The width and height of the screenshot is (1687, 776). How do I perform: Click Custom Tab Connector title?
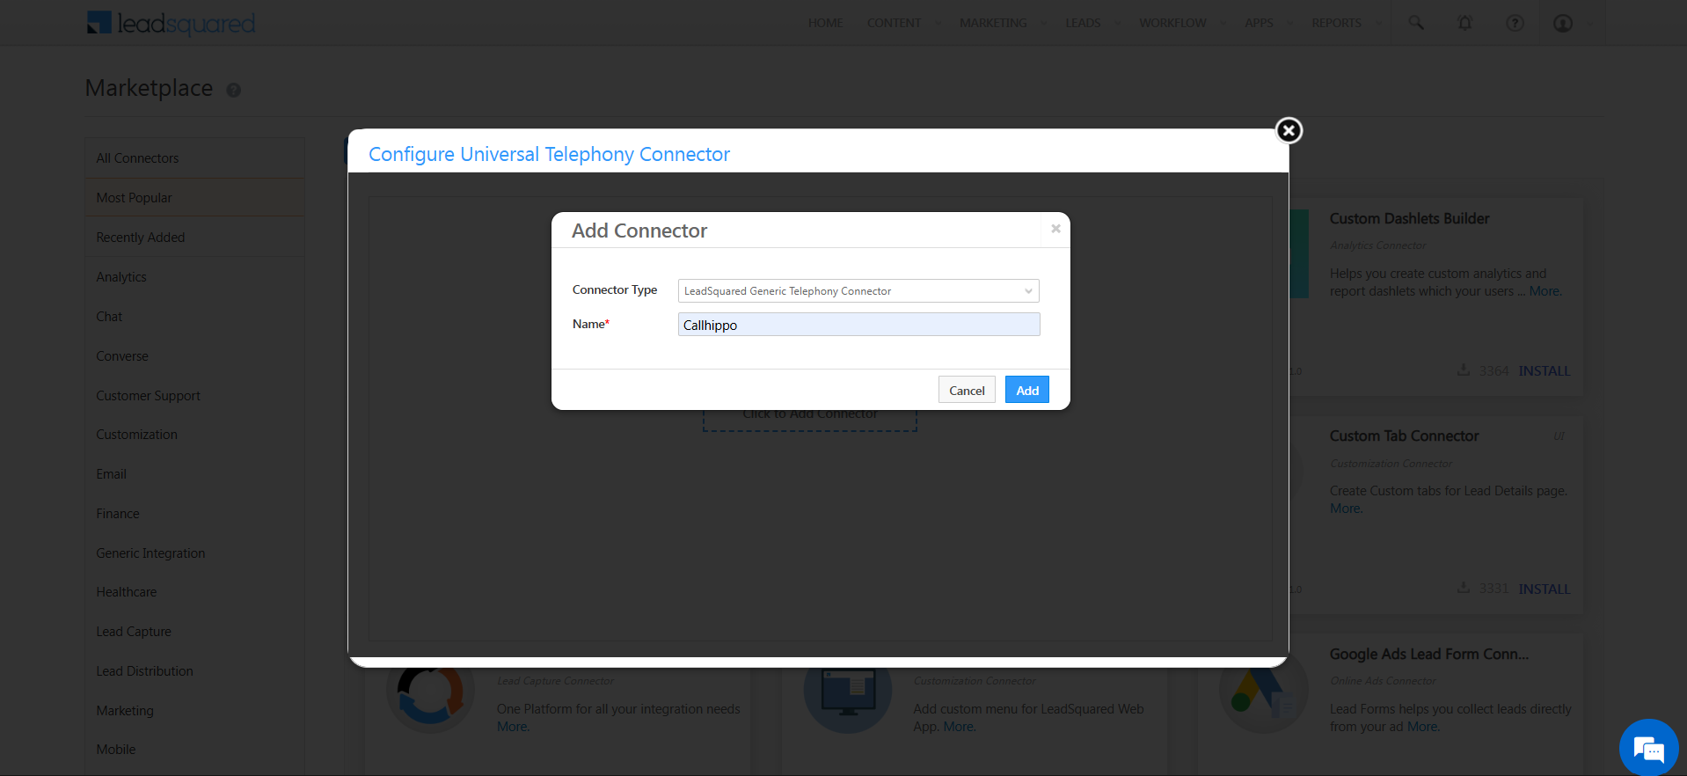coord(1404,436)
